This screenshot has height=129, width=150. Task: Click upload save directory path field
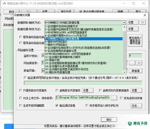coord(83,98)
